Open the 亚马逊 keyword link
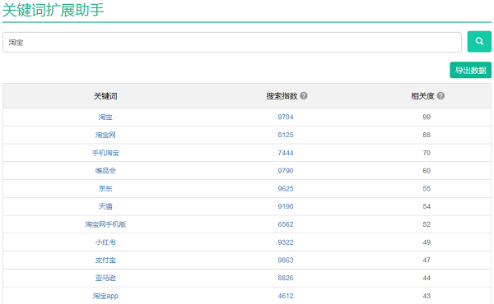 [105, 278]
